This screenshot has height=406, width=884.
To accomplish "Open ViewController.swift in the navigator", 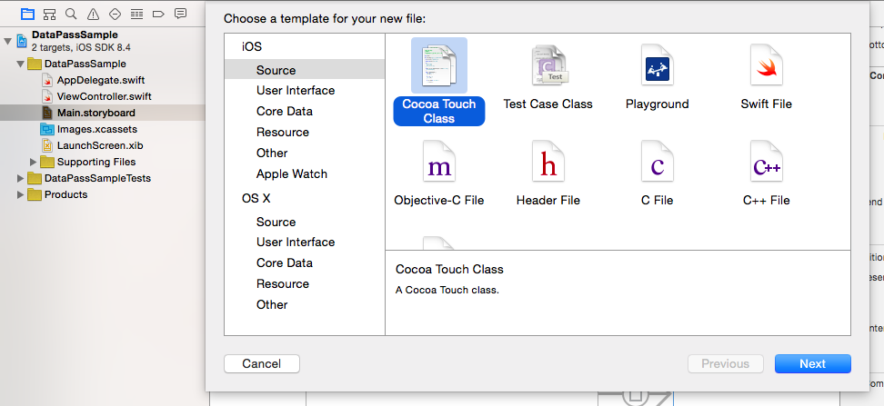I will click(103, 96).
